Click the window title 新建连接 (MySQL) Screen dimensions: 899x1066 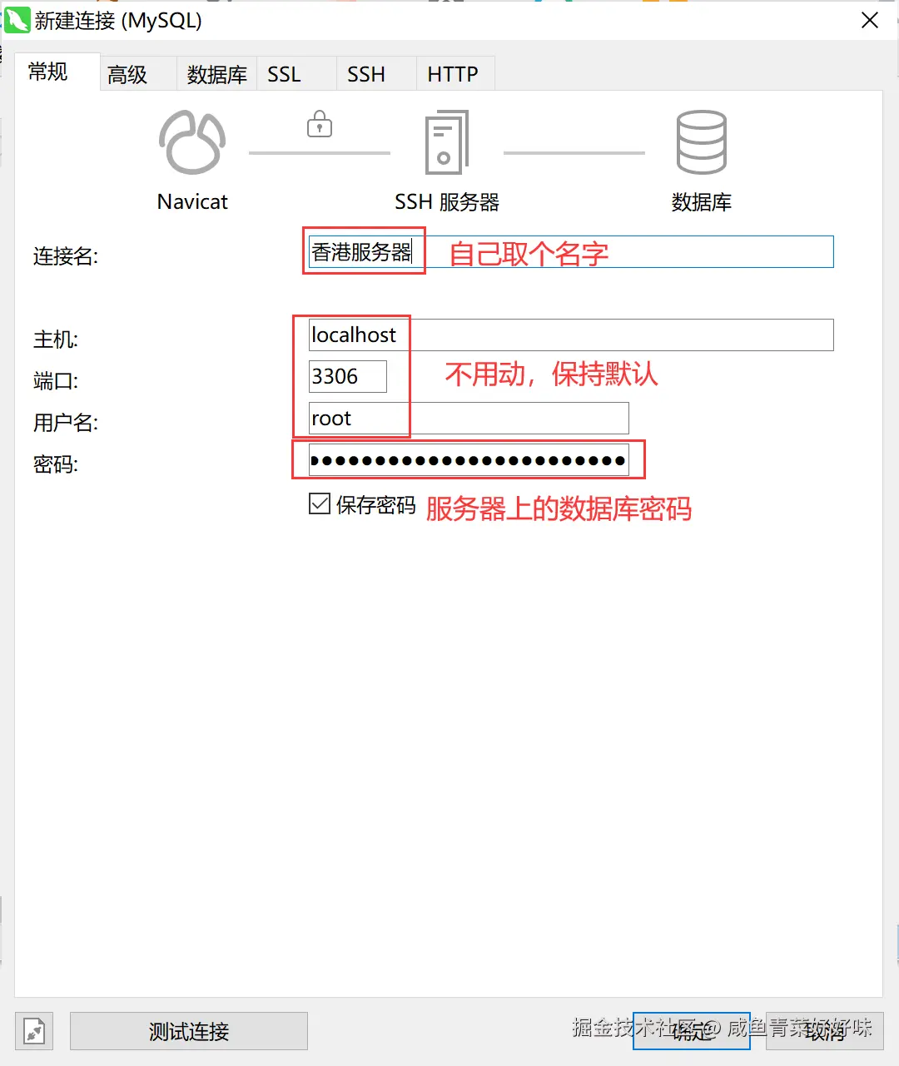(x=118, y=21)
